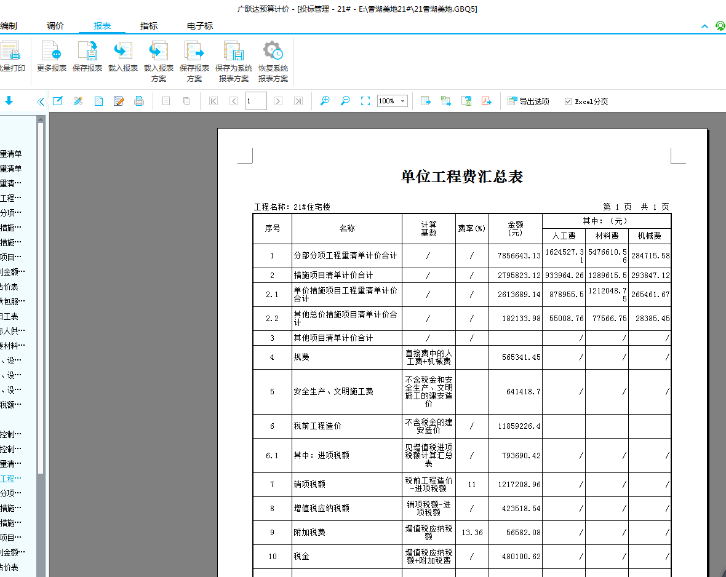The image size is (726, 577).
Task: Click the document with pencil icon
Action: pyautogui.click(x=119, y=101)
